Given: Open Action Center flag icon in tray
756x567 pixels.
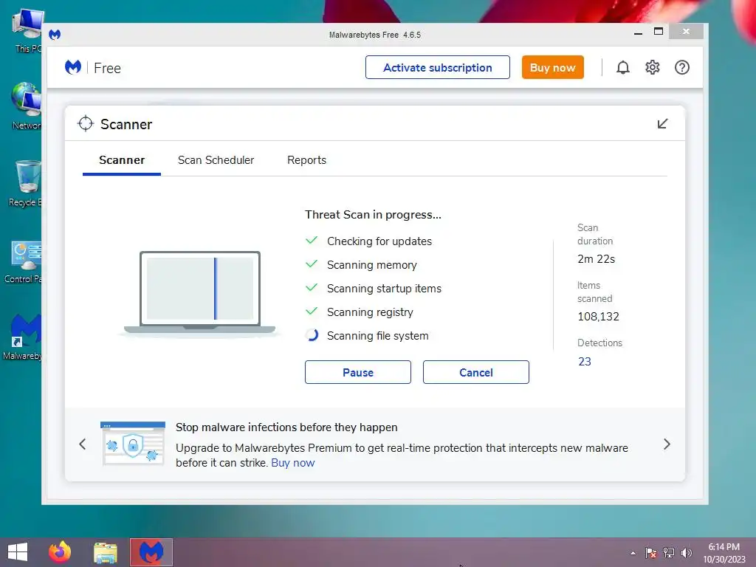Looking at the screenshot, I should pyautogui.click(x=651, y=553).
